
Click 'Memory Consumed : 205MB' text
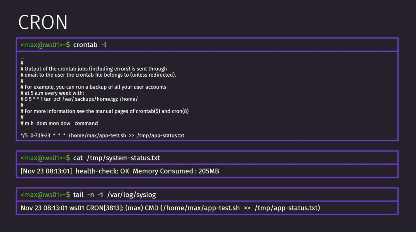click(176, 171)
